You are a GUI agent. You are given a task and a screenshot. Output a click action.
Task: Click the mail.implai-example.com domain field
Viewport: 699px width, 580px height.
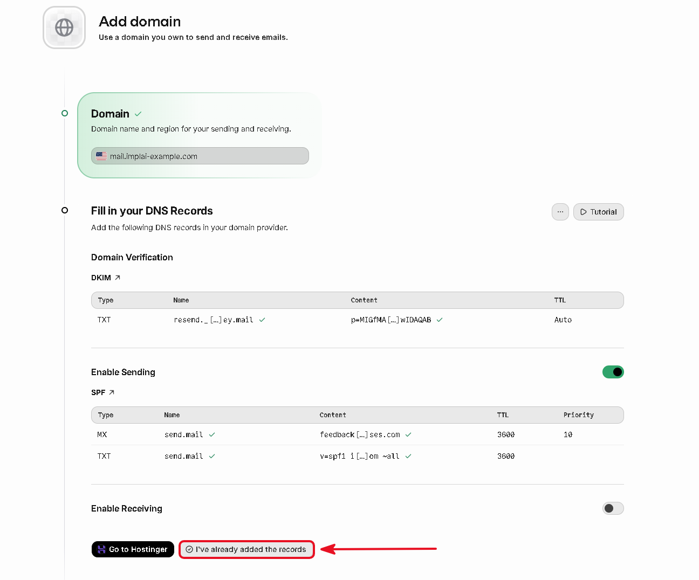(x=200, y=156)
